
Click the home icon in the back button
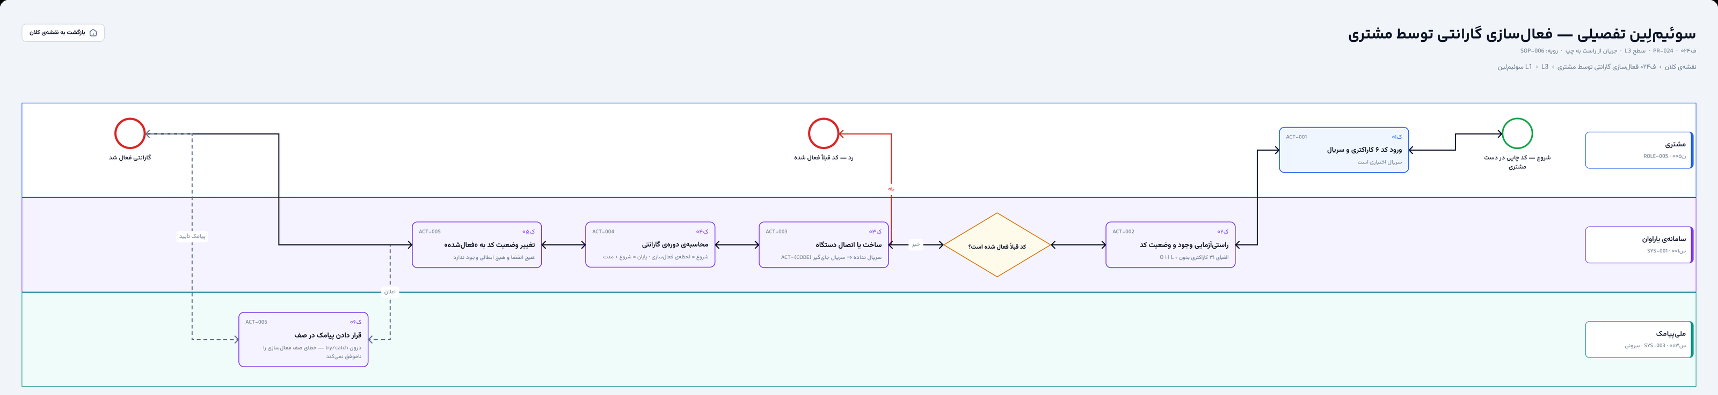(x=93, y=33)
